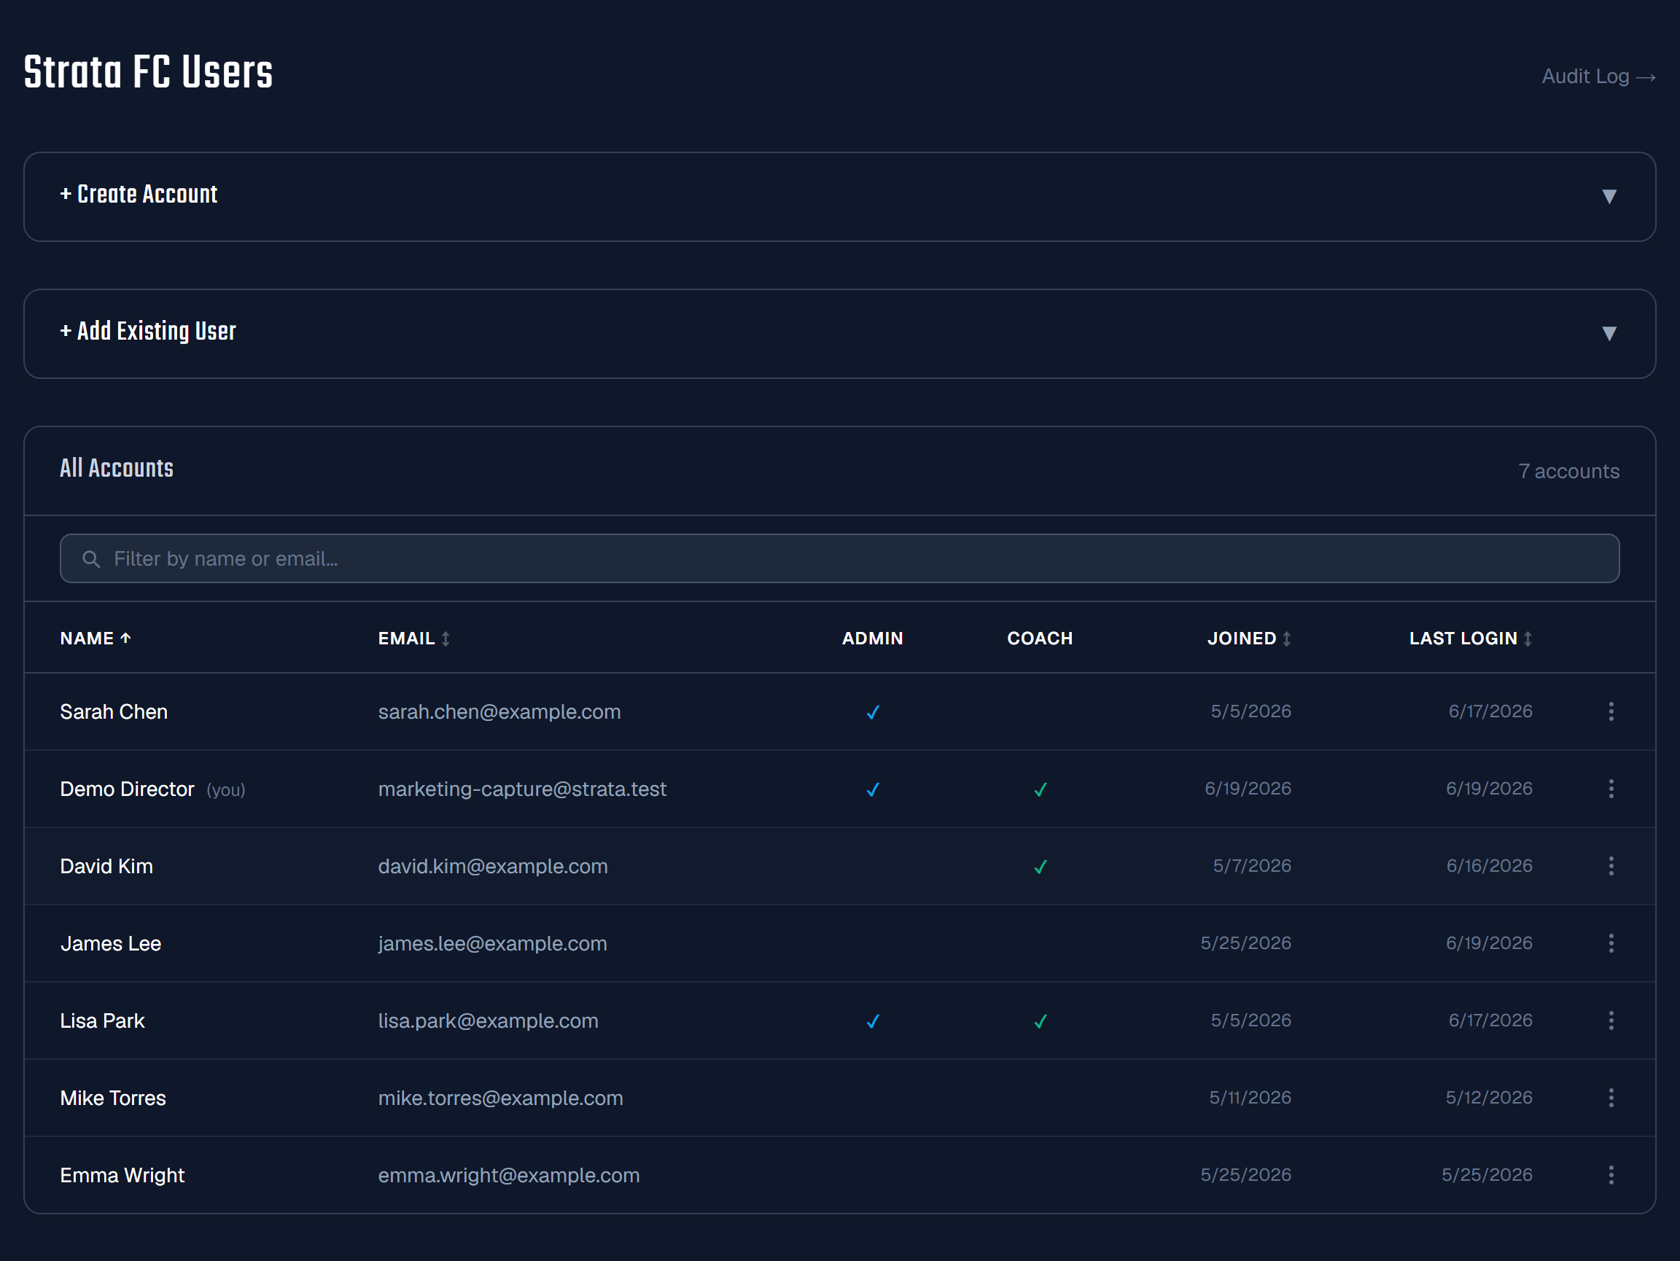This screenshot has height=1261, width=1680.
Task: Expand the Create Account panel arrow
Action: tap(1609, 197)
